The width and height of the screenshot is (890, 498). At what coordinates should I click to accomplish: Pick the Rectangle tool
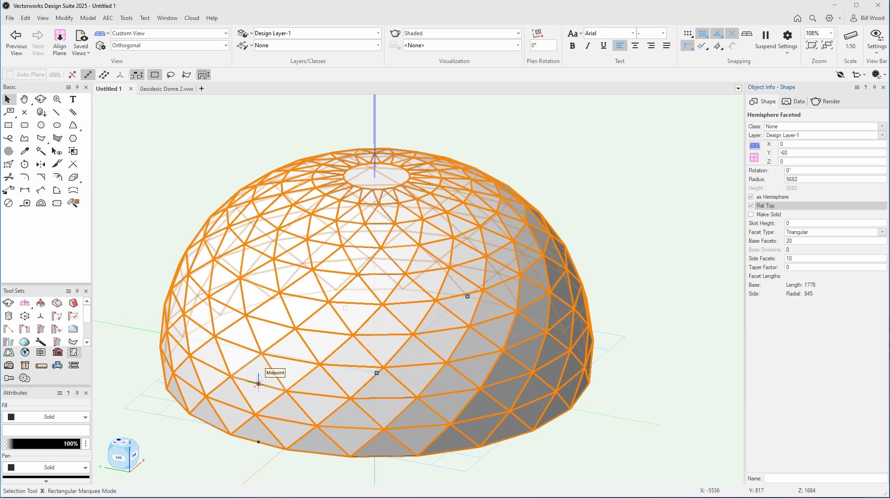(8, 125)
